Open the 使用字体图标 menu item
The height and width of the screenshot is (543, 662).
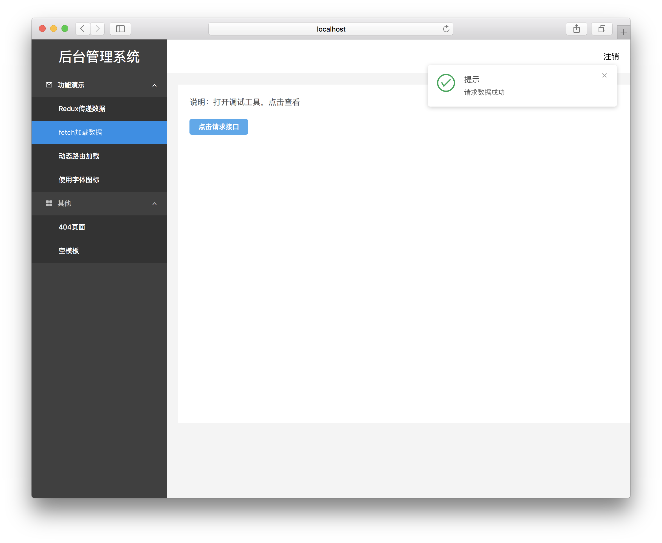pyautogui.click(x=79, y=180)
